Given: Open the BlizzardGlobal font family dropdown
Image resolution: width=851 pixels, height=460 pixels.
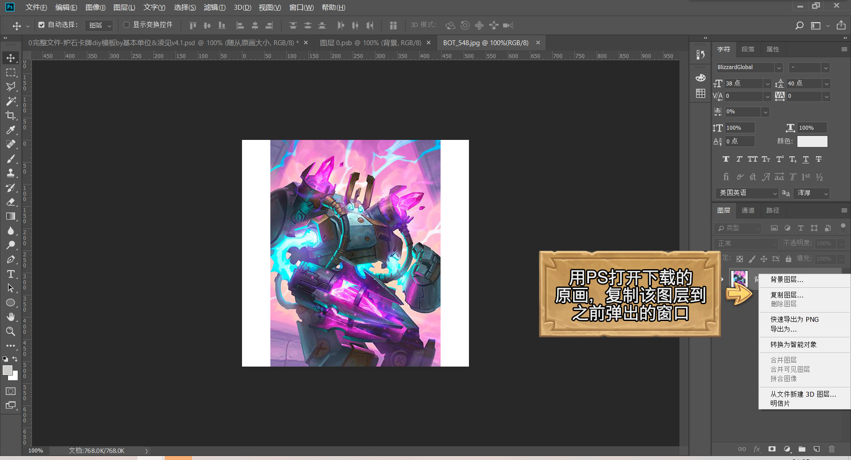Looking at the screenshot, I should [779, 67].
